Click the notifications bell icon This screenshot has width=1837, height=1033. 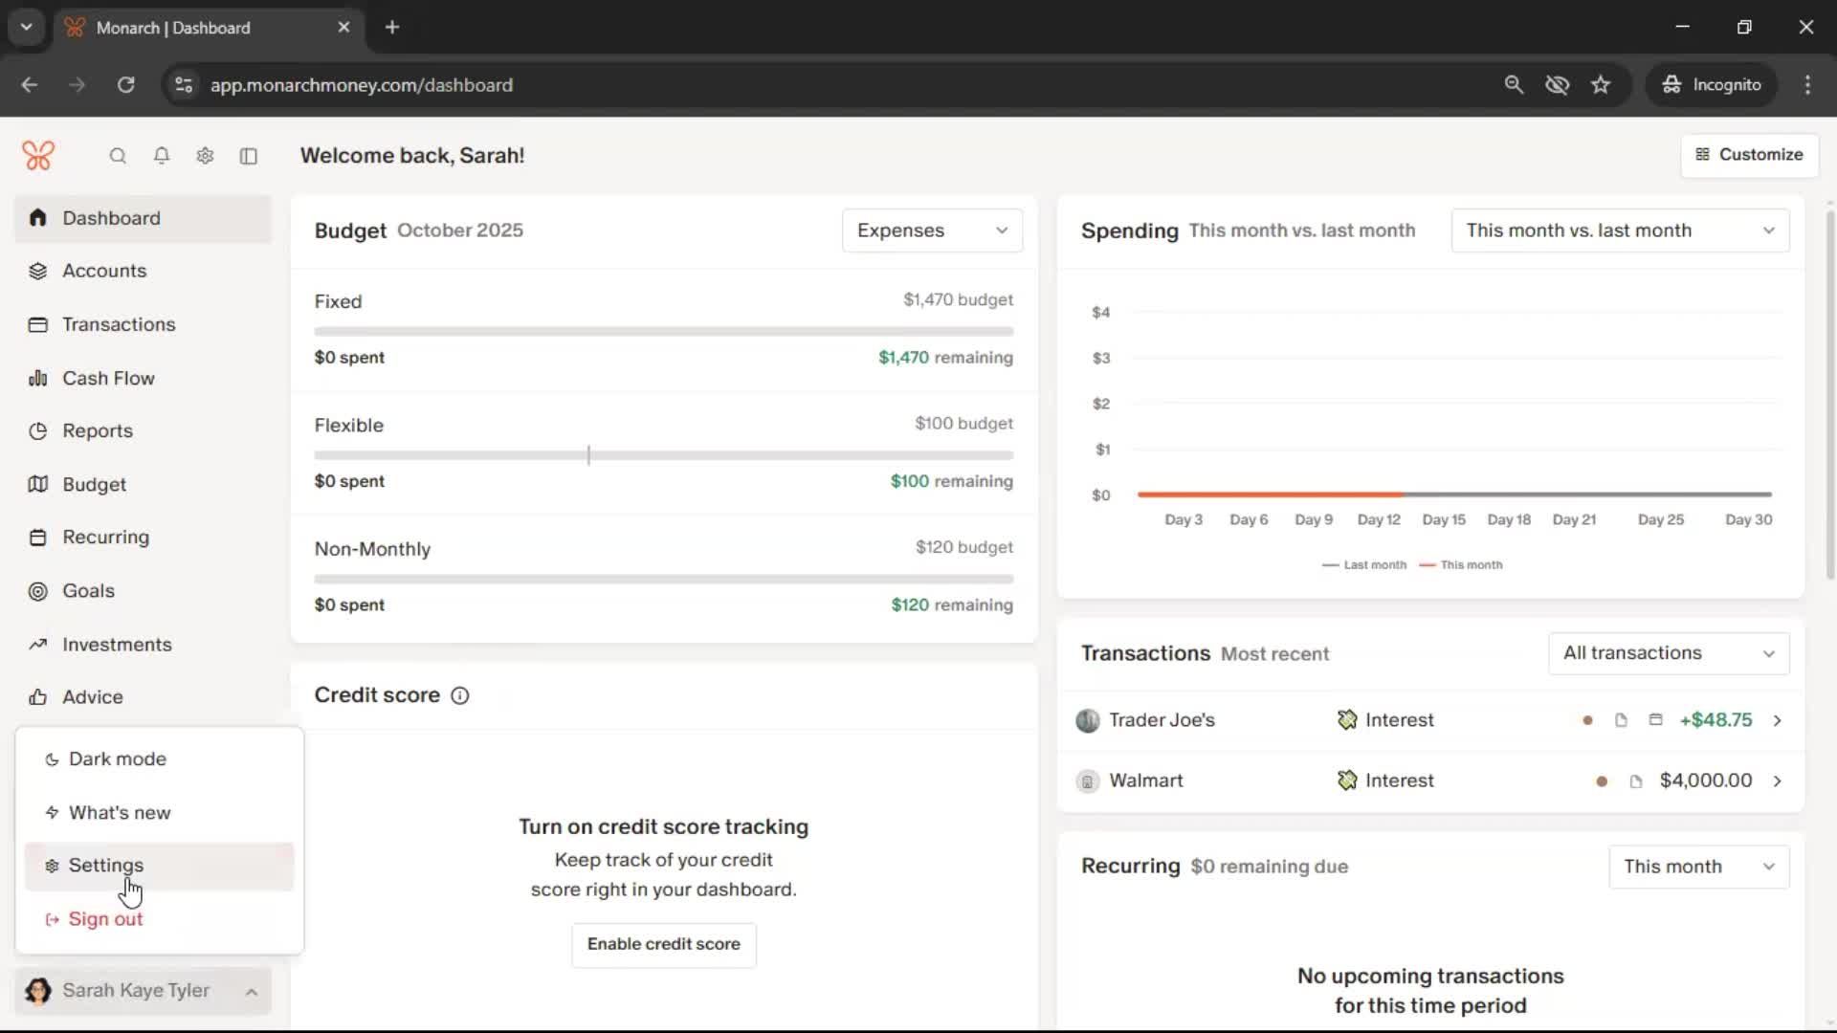pos(162,156)
